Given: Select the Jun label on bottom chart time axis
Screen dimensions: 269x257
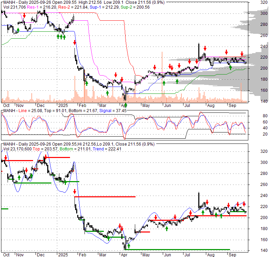Looking at the screenshot, I should click(167, 255).
